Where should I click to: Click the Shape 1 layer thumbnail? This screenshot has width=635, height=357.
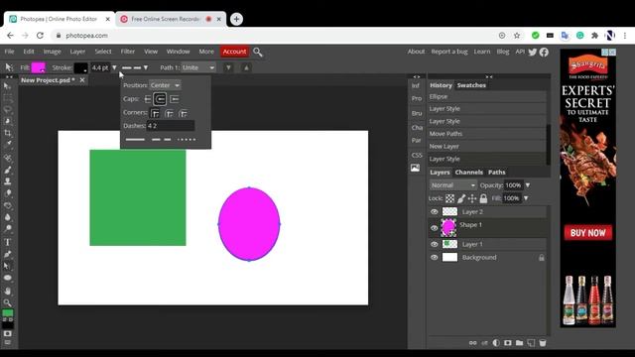[448, 228]
